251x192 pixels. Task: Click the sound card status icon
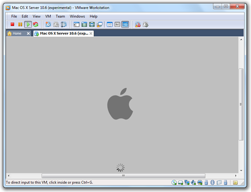coord(193,182)
